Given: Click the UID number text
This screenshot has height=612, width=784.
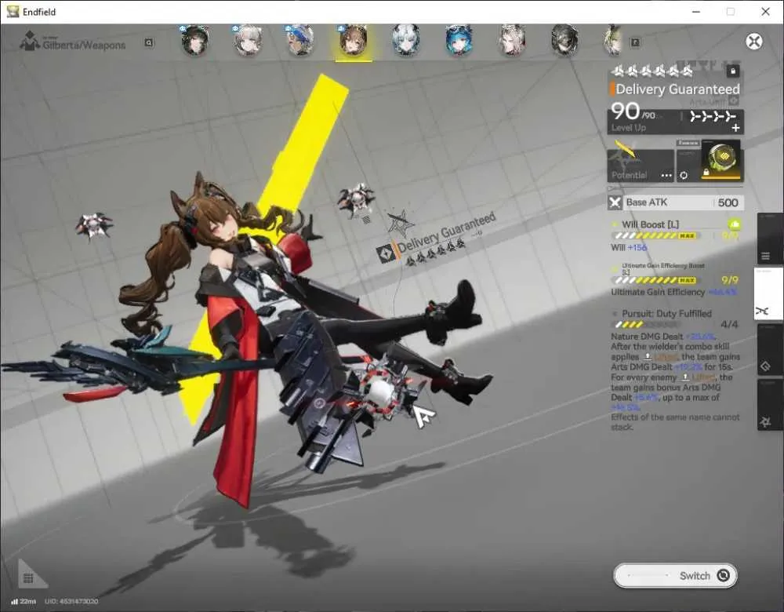Looking at the screenshot, I should (x=71, y=601).
